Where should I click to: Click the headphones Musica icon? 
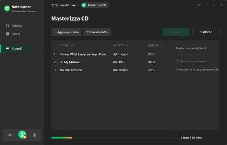pyautogui.click(x=7, y=26)
